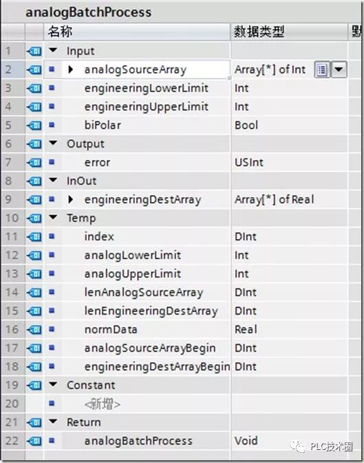The image size is (364, 463).
Task: Click the tag icon in the engineeringDestArrayBegin row
Action: coord(34,367)
